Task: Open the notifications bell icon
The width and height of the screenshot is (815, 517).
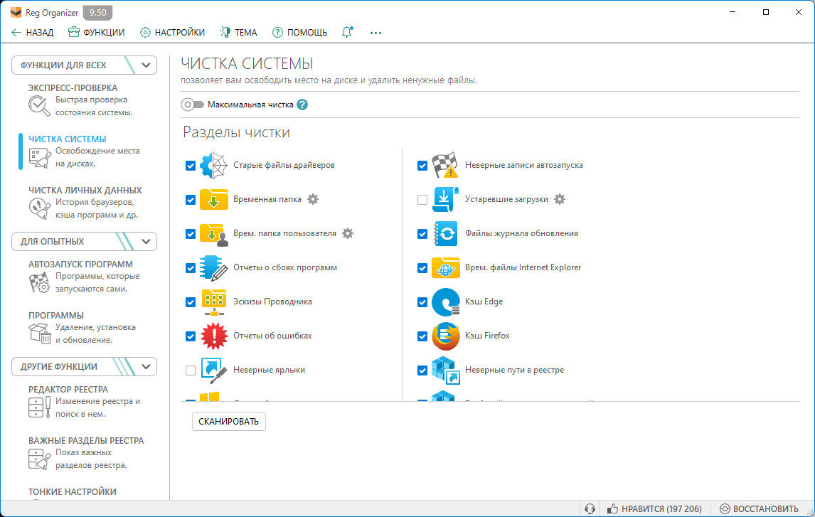Action: point(347,32)
